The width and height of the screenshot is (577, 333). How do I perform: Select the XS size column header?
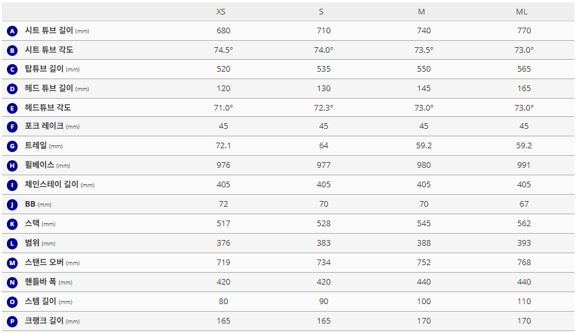pyautogui.click(x=222, y=12)
